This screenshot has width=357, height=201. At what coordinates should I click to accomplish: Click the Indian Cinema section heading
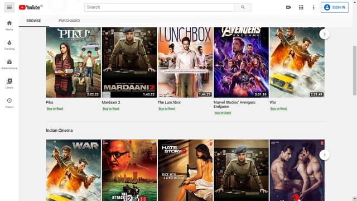(x=59, y=130)
